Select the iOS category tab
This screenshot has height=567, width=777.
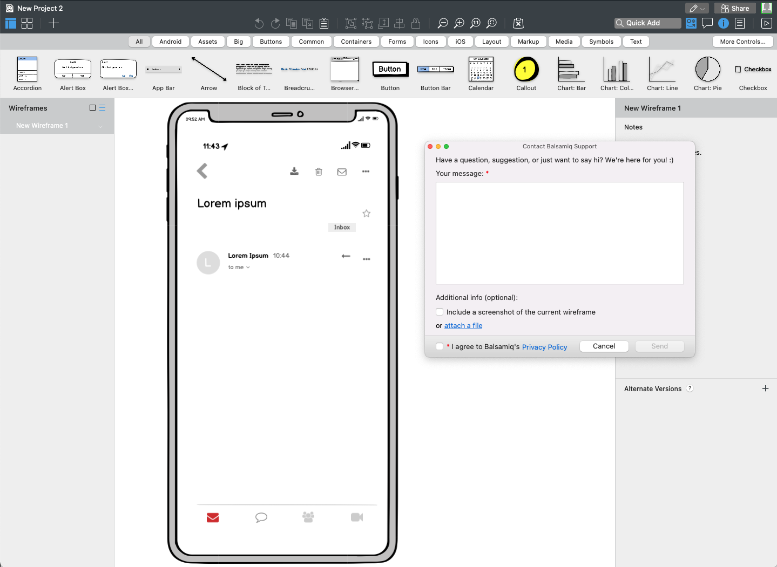[460, 42]
